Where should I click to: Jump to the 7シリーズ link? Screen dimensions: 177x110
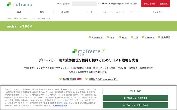(97, 37)
